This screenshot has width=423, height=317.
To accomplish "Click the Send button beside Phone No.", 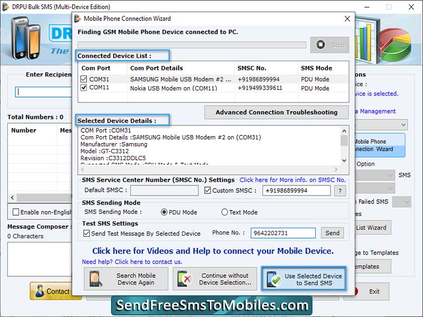I will tap(333, 232).
